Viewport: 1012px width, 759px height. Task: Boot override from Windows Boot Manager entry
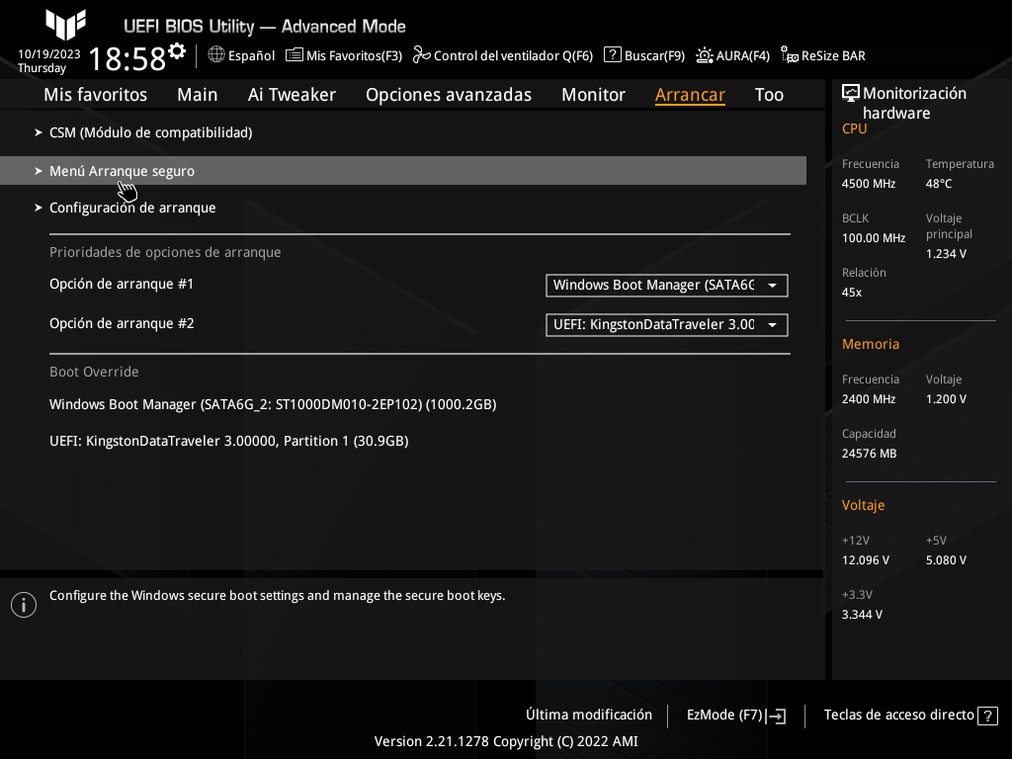tap(273, 404)
